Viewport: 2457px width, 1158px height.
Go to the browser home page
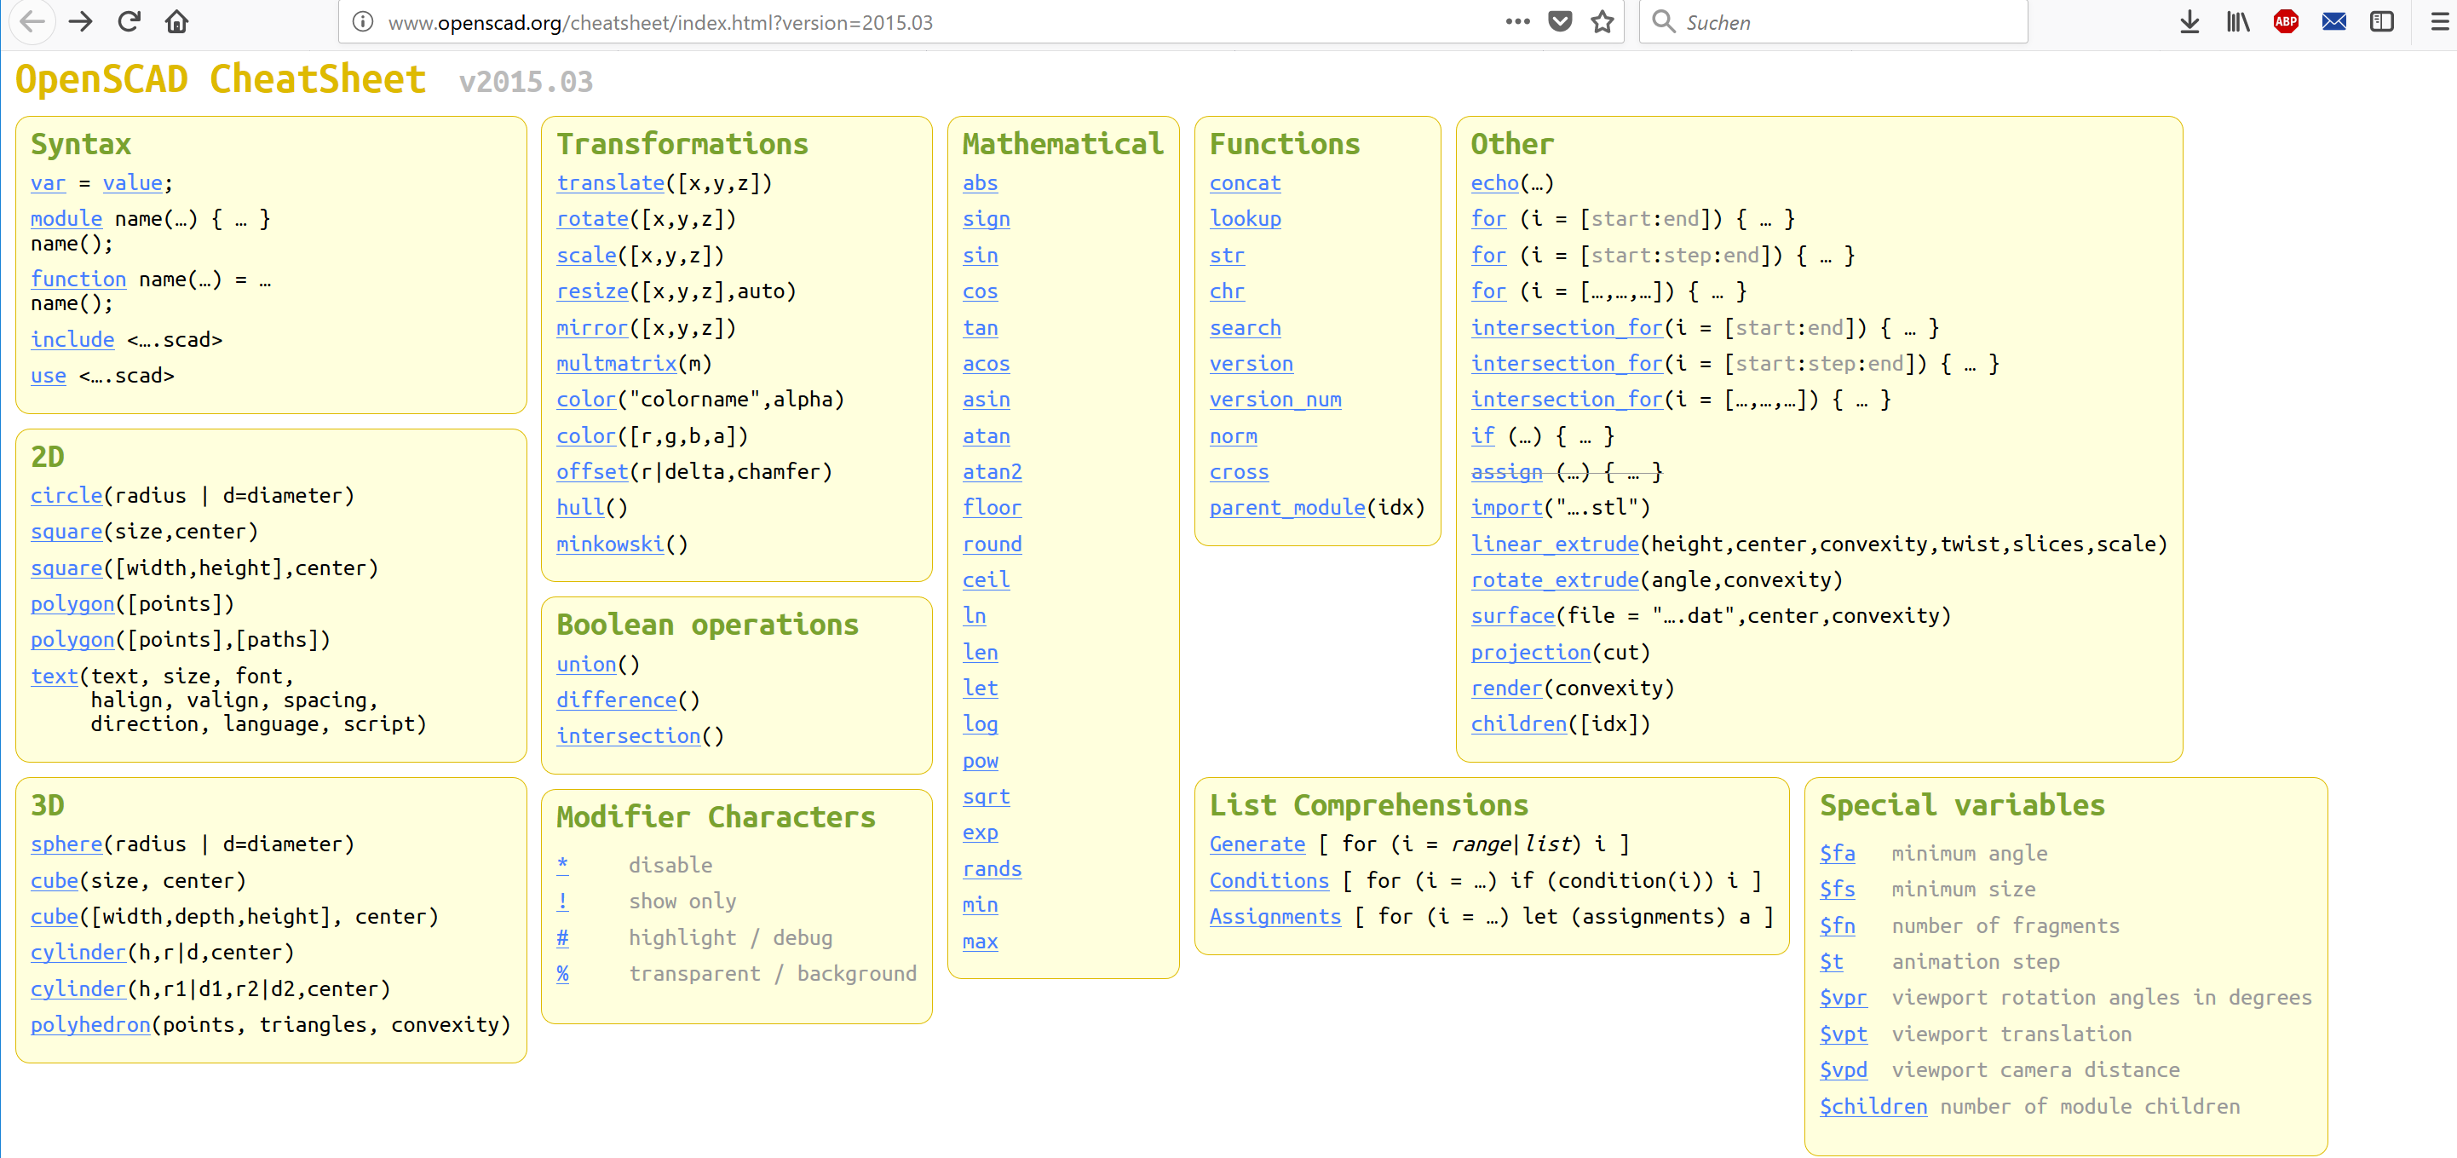click(x=176, y=21)
